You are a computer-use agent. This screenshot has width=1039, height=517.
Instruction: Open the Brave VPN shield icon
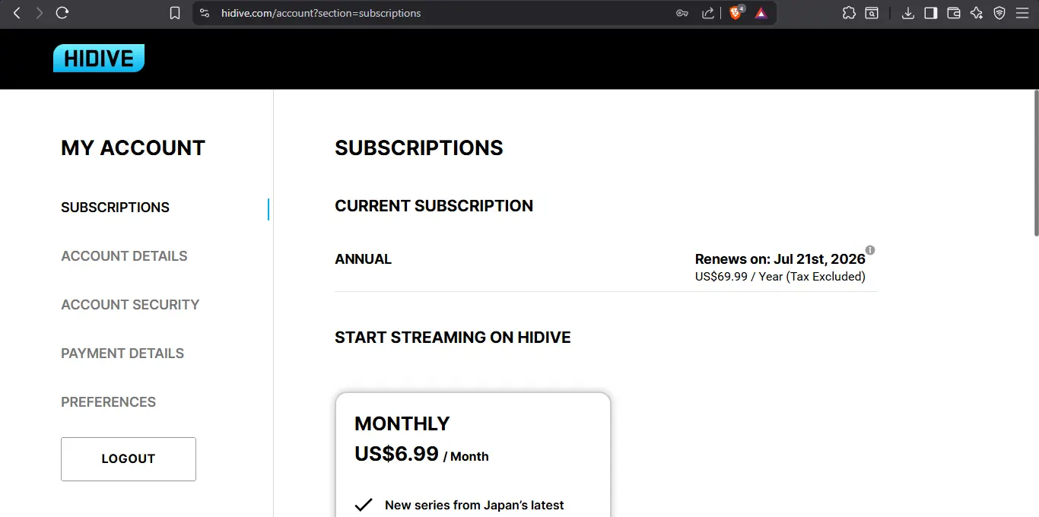point(999,13)
